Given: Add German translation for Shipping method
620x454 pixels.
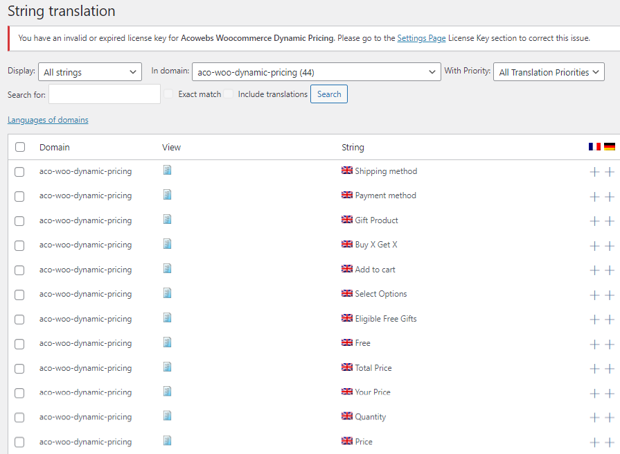Looking at the screenshot, I should (610, 172).
